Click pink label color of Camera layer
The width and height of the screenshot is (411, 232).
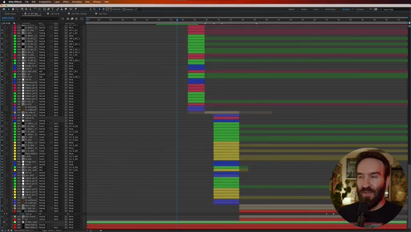15,118
